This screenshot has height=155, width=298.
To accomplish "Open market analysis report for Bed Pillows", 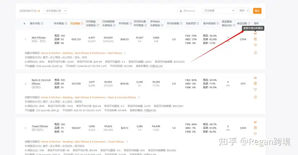I will point(255,33).
